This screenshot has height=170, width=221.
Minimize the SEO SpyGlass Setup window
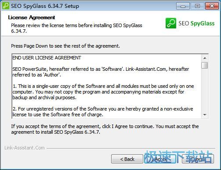183,6
